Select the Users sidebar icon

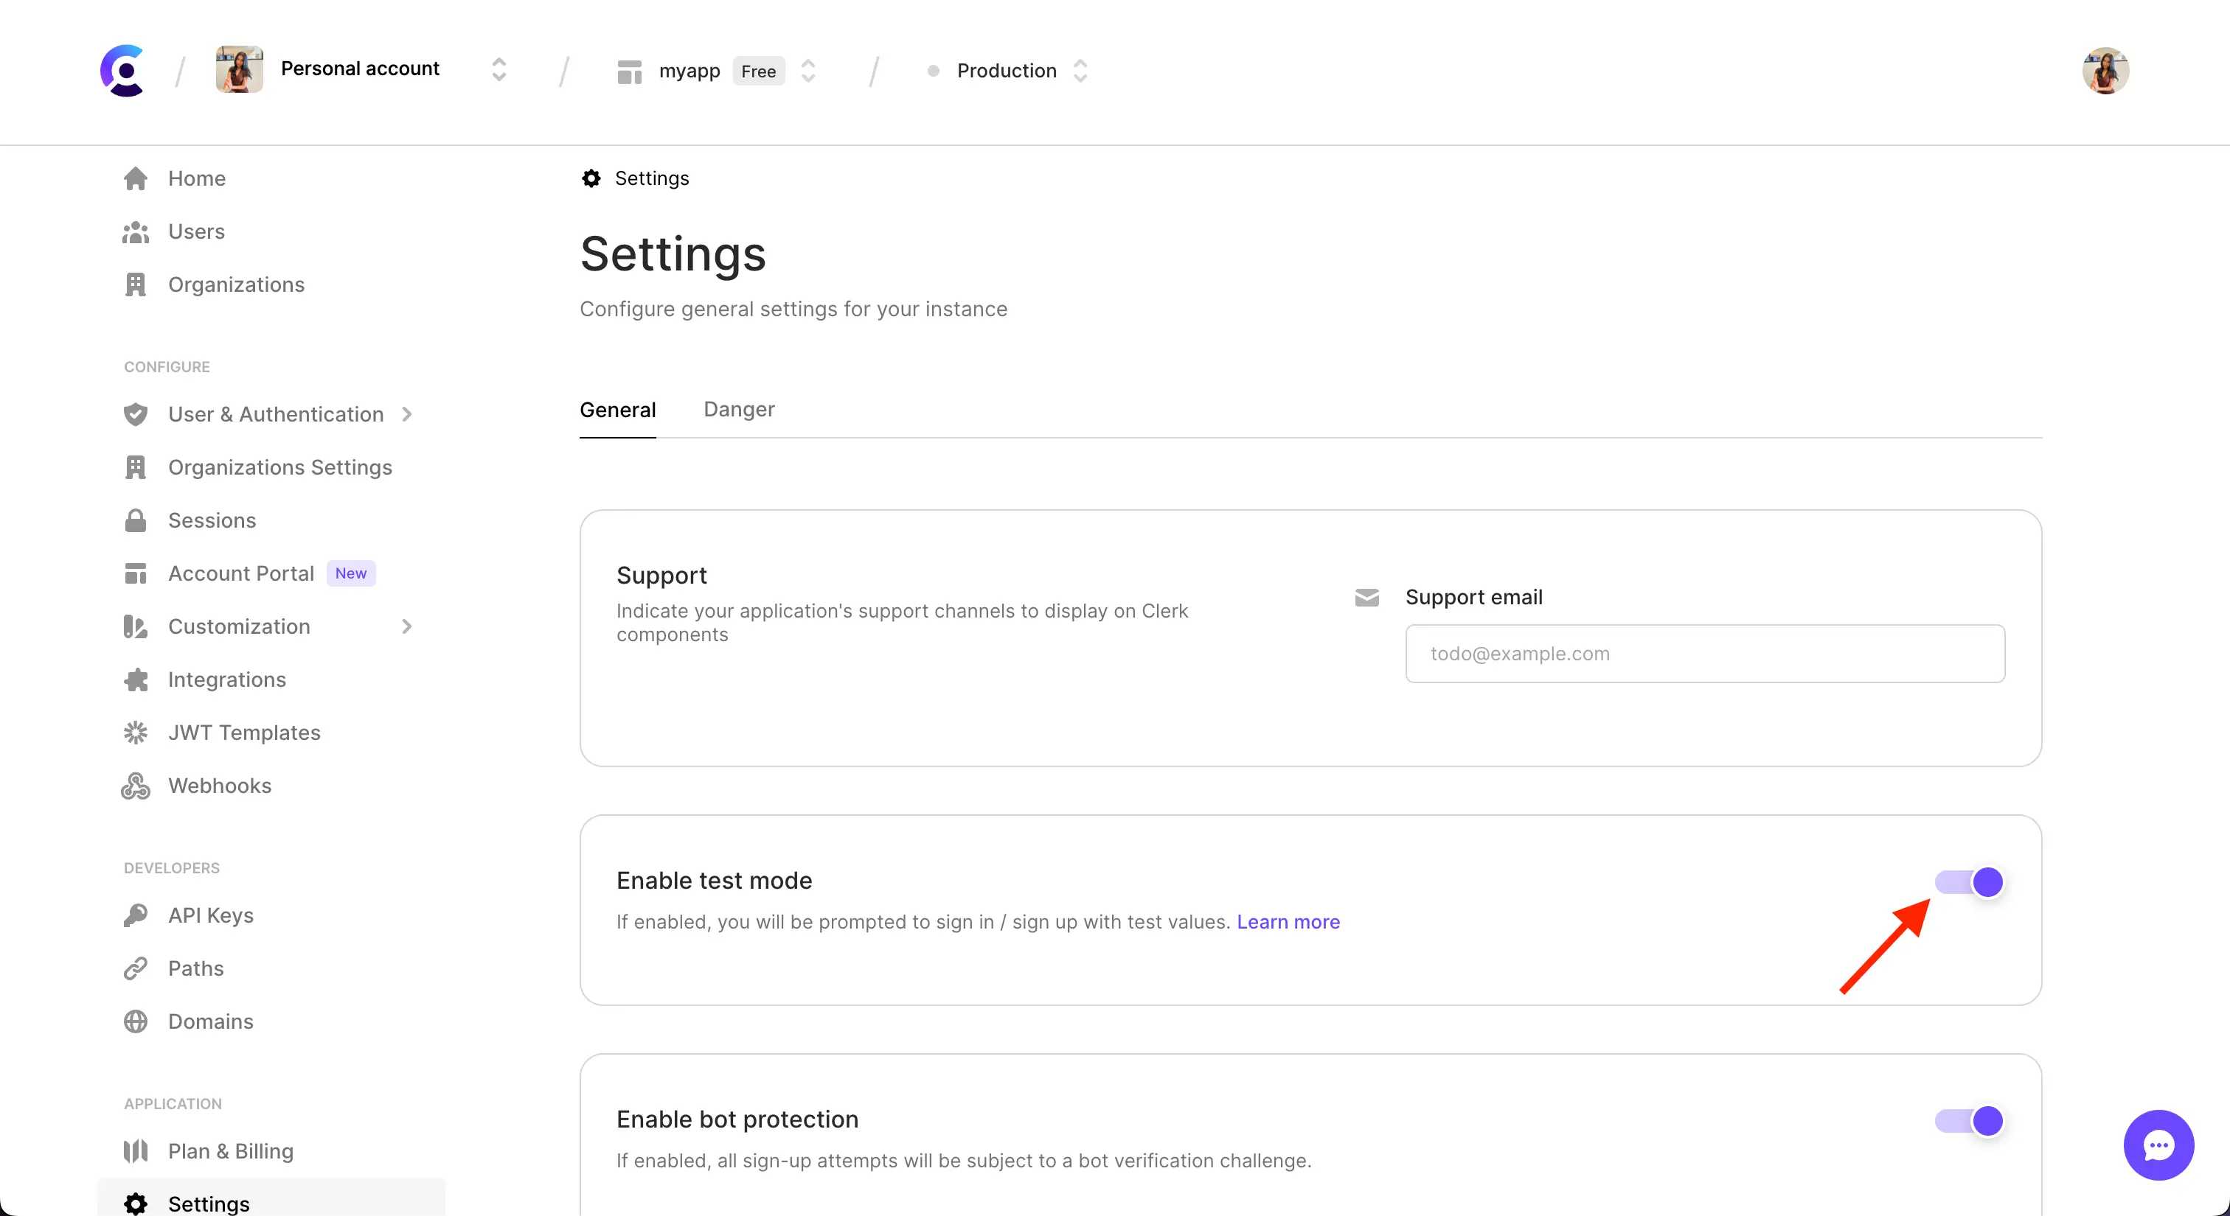[x=136, y=232]
